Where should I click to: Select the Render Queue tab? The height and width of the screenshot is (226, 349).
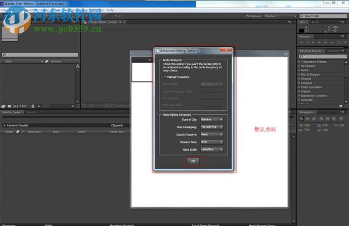(12, 112)
